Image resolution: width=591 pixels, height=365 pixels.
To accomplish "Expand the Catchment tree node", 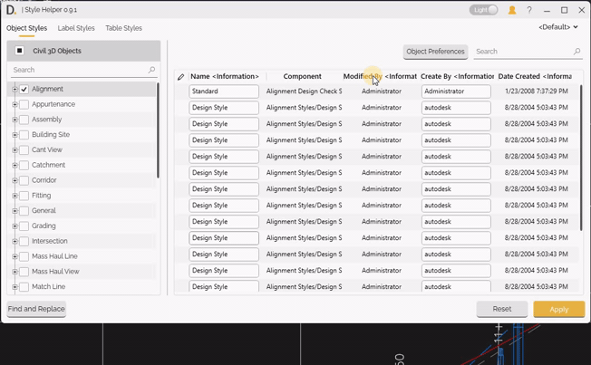I will [15, 166].
